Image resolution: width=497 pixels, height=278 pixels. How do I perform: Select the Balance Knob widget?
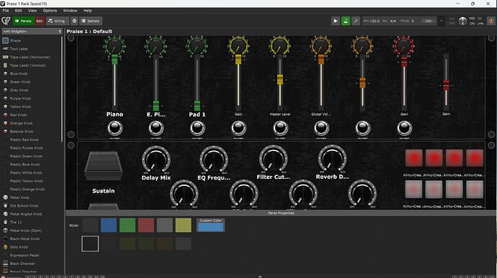(x=21, y=131)
